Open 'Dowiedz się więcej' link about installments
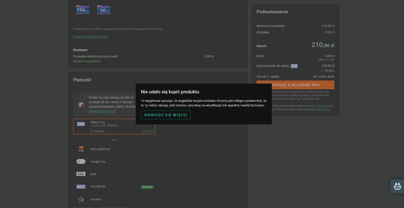The height and width of the screenshot is (208, 404). tap(102, 111)
